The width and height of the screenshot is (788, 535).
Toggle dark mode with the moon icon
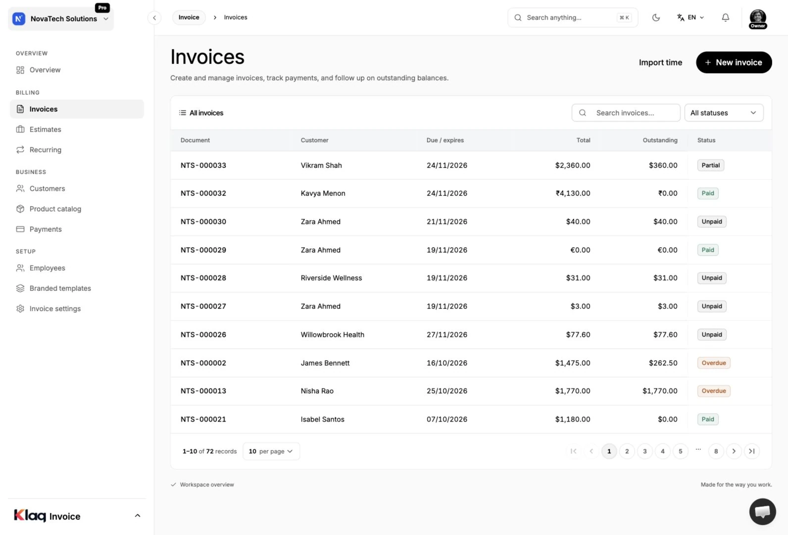click(656, 18)
